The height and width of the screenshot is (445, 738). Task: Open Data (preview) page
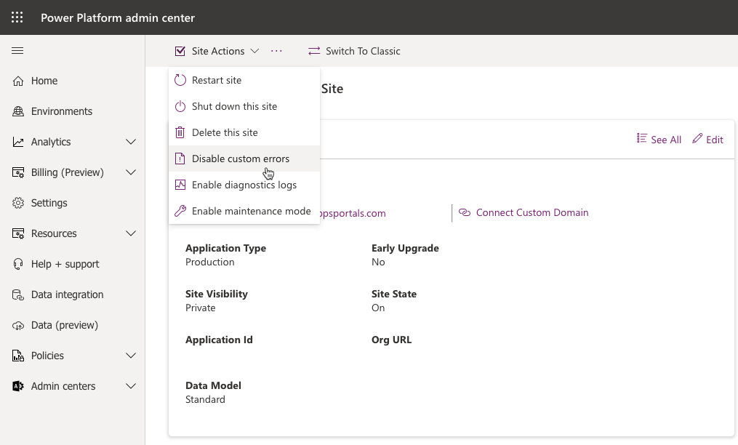click(65, 326)
